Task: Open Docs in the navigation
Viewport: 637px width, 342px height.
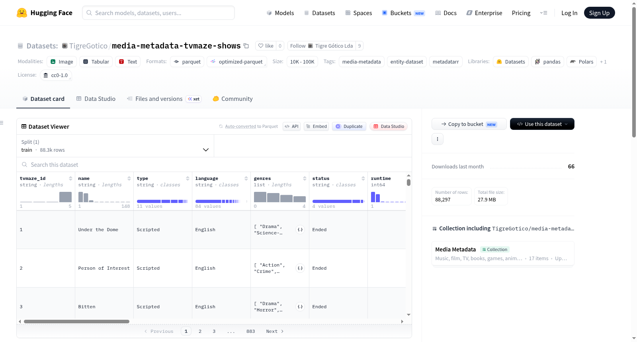Action: (x=446, y=13)
